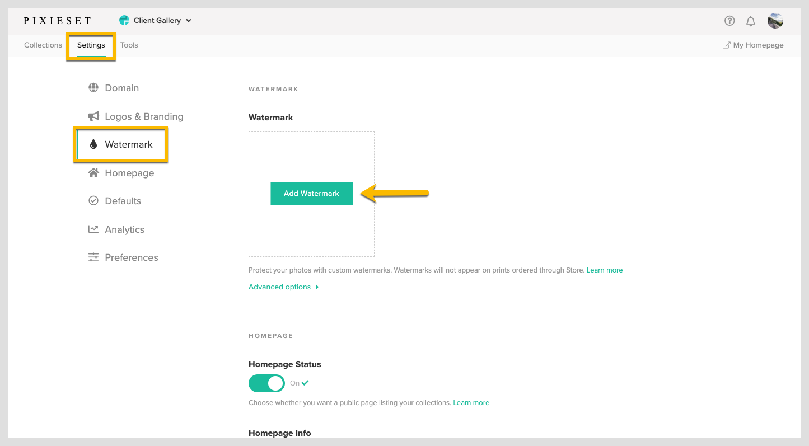
Task: Open the help question mark icon
Action: pyautogui.click(x=729, y=21)
